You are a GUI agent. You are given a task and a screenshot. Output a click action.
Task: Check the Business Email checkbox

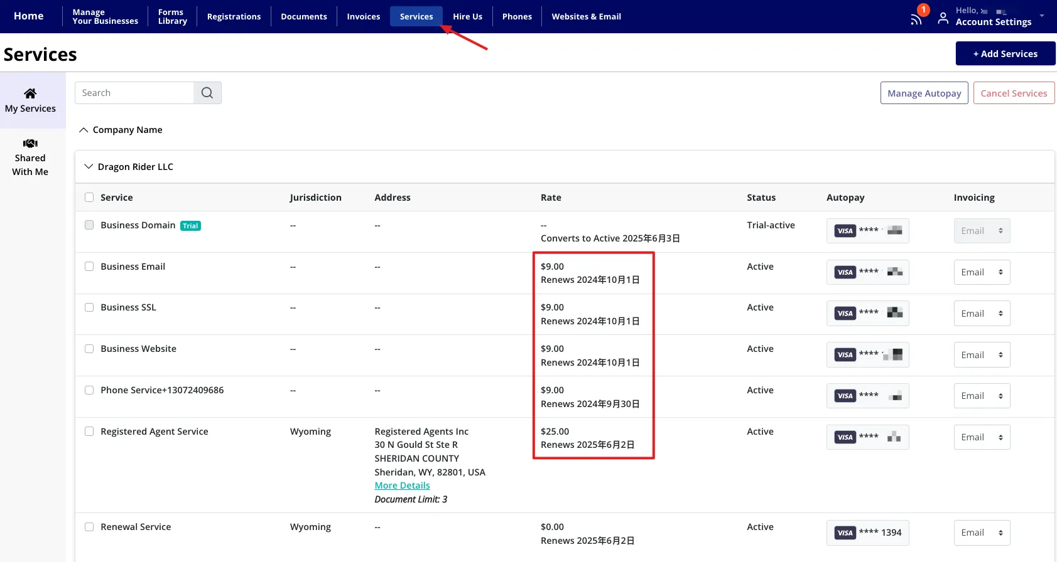coord(89,267)
